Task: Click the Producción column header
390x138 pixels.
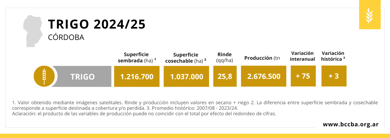Action: (262, 58)
